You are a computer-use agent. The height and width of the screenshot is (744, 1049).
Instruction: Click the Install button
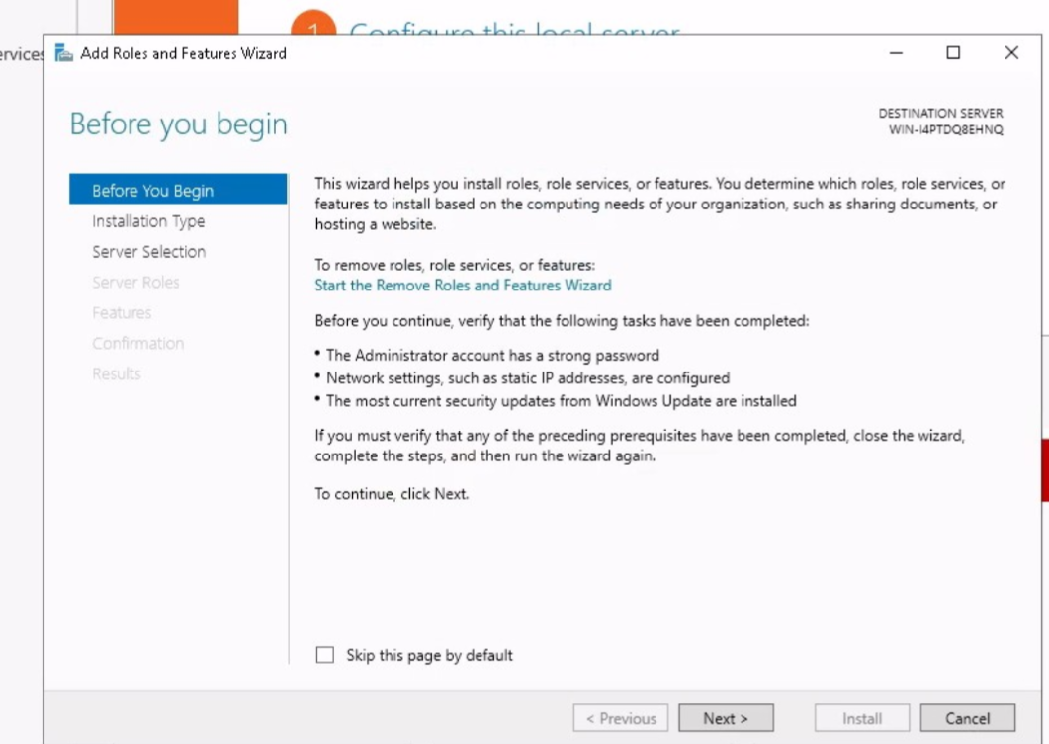tap(861, 718)
